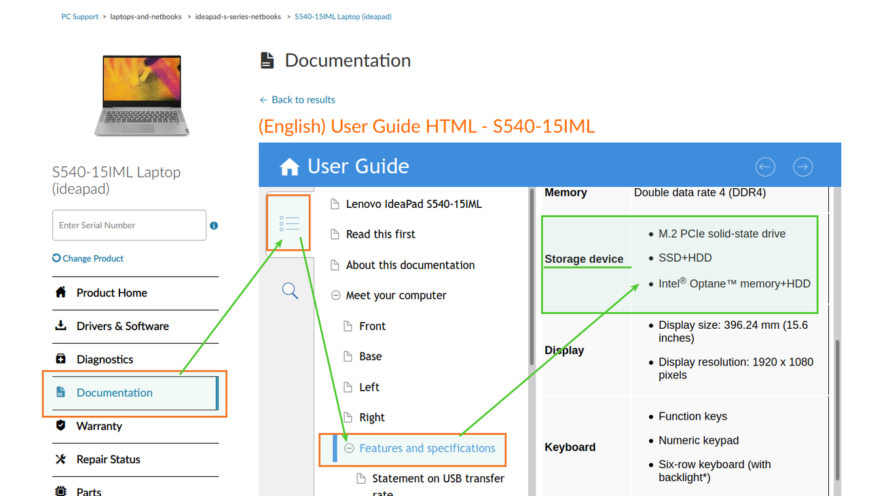Screen dimensions: 869x496
Task: Click the Parts chip icon
Action: [61, 491]
